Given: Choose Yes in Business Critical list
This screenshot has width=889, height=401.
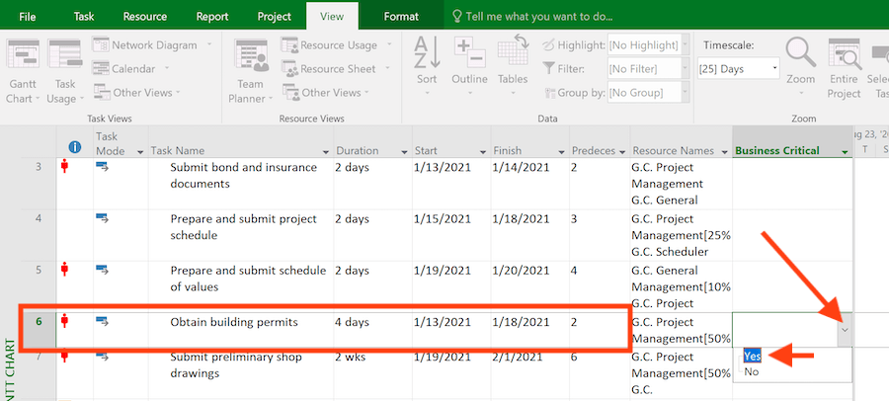Looking at the screenshot, I should point(753,356).
